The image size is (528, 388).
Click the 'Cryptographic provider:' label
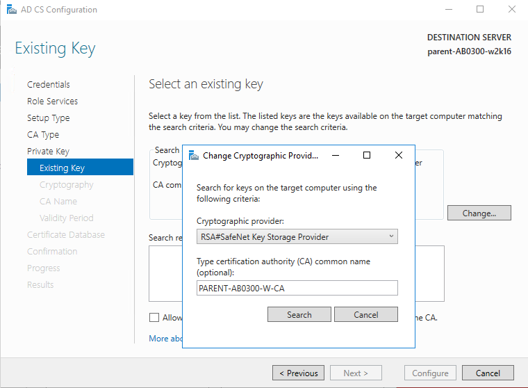click(x=240, y=221)
